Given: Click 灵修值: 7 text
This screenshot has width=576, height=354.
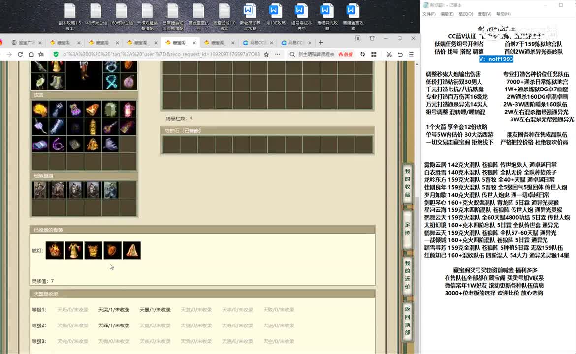Looking at the screenshot, I should 43,281.
